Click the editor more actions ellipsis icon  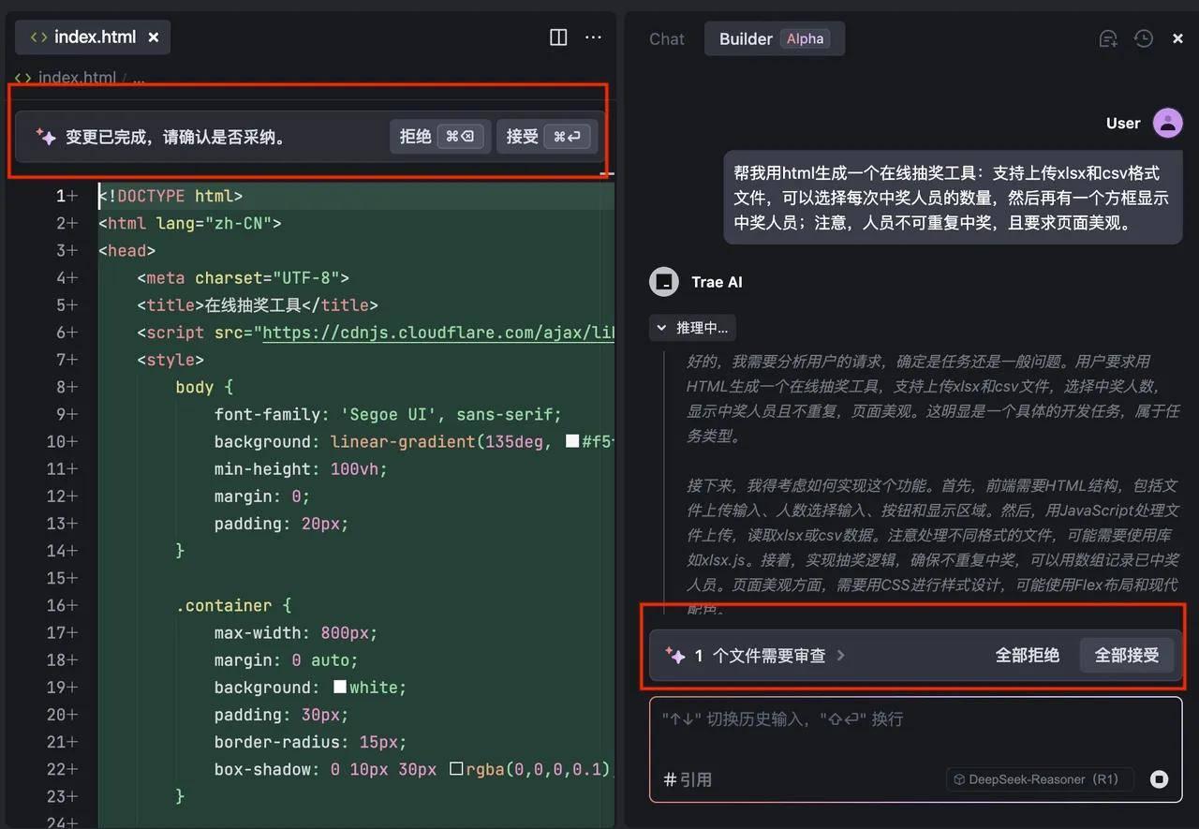coord(594,37)
